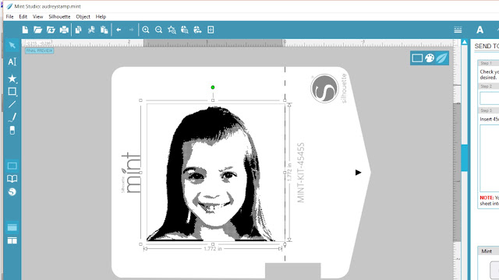Click the green rotation handle above image
This screenshot has height=280, width=499.
pyautogui.click(x=213, y=87)
